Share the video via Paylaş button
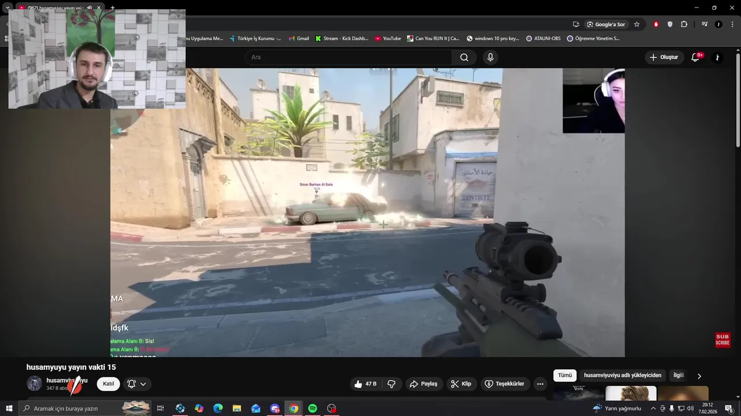This screenshot has width=741, height=416. point(424,384)
